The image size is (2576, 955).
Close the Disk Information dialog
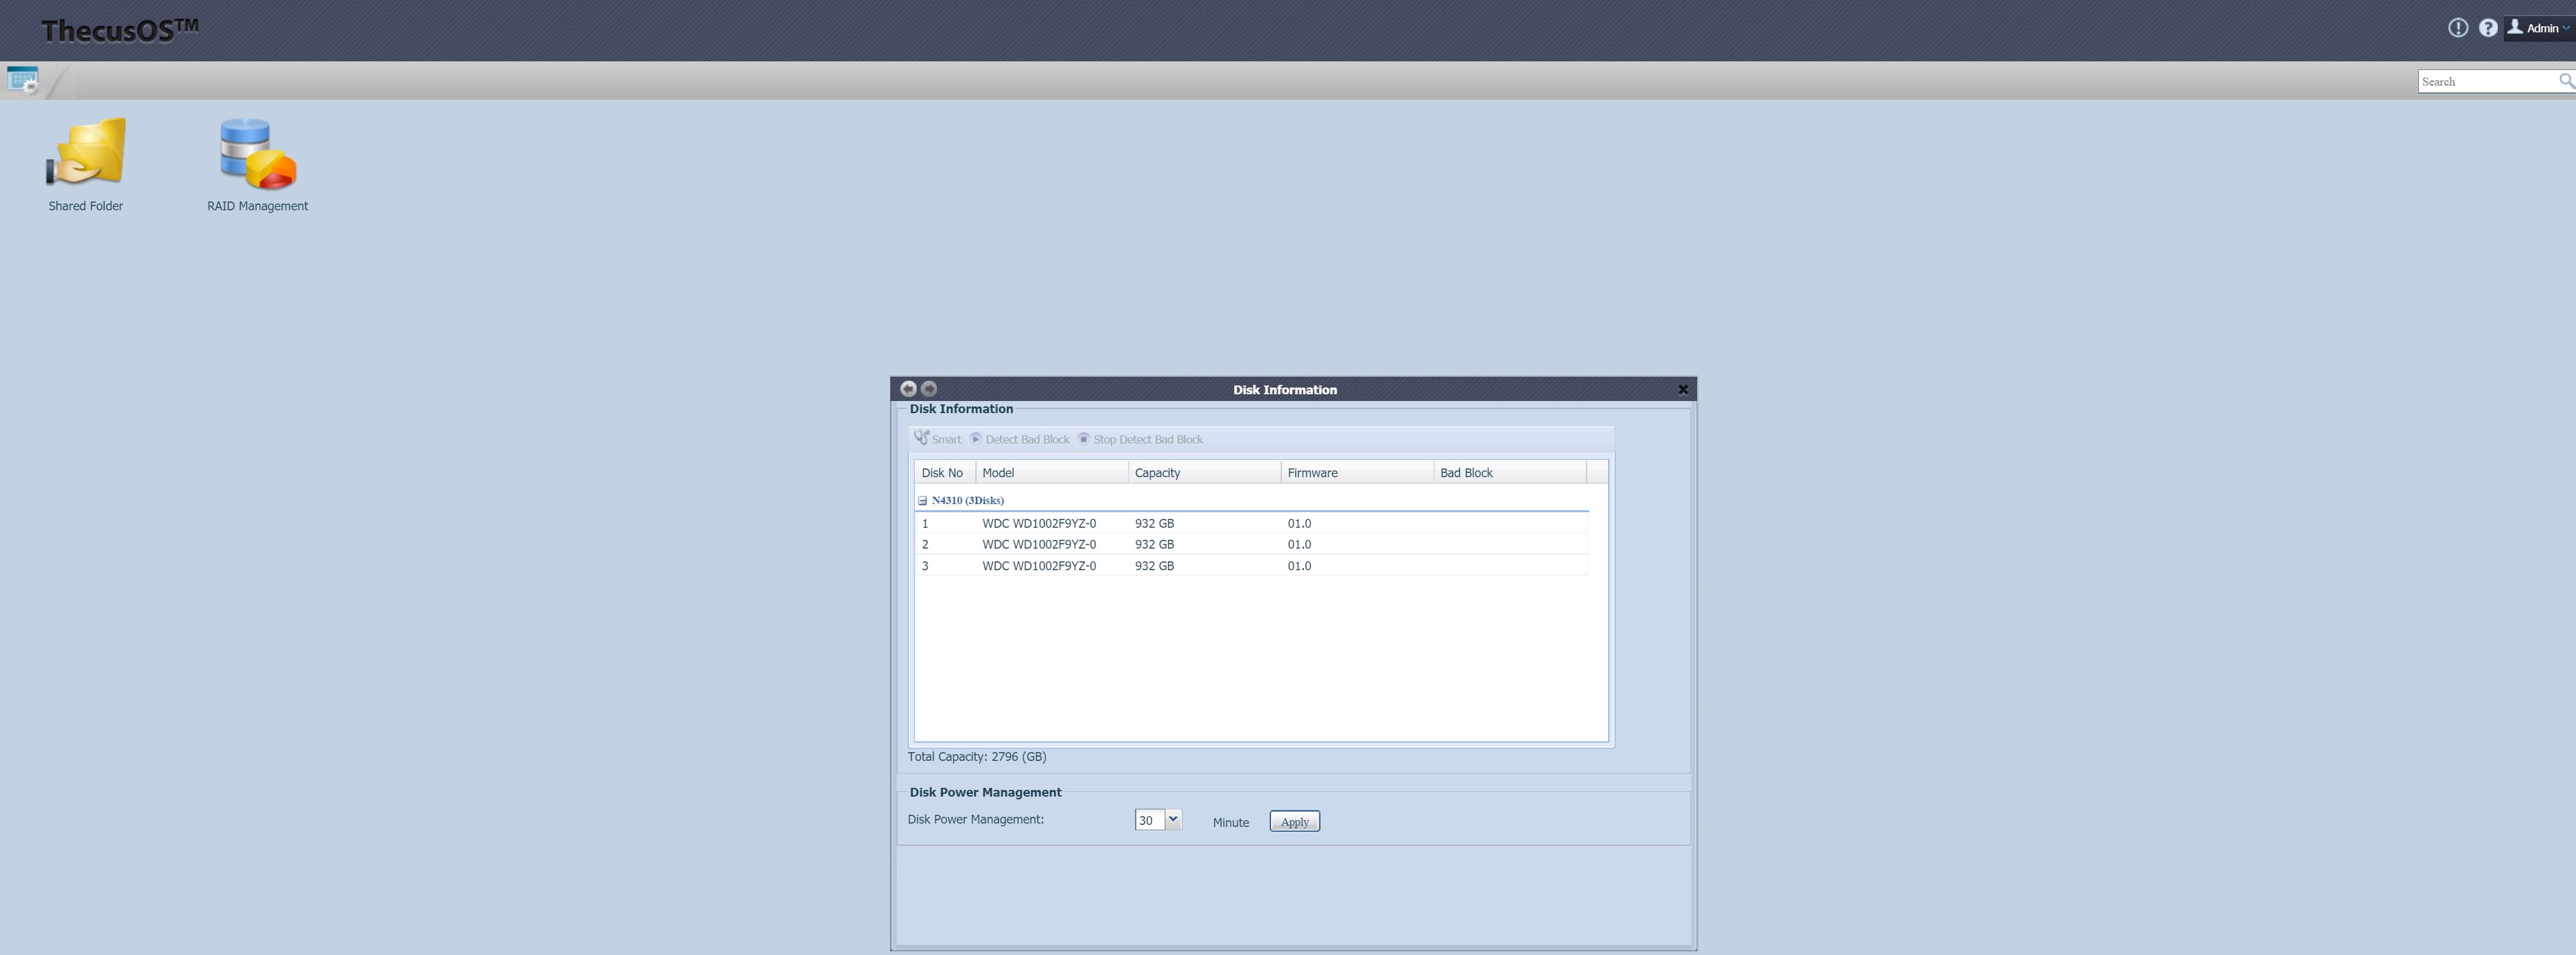coord(1682,390)
